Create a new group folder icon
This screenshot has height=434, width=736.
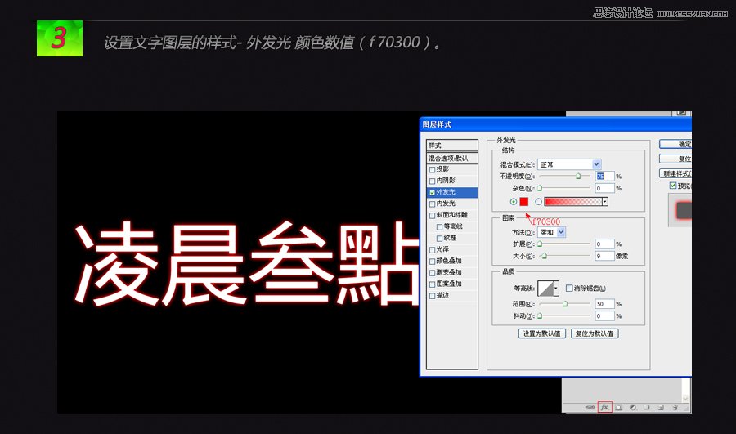pyautogui.click(x=646, y=407)
